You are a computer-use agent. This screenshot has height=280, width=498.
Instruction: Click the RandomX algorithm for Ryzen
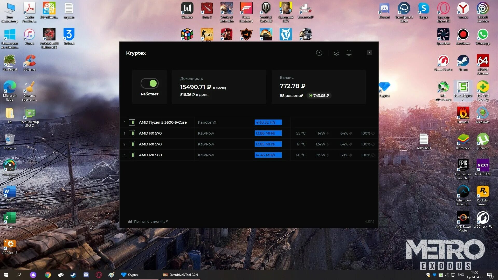point(207,122)
